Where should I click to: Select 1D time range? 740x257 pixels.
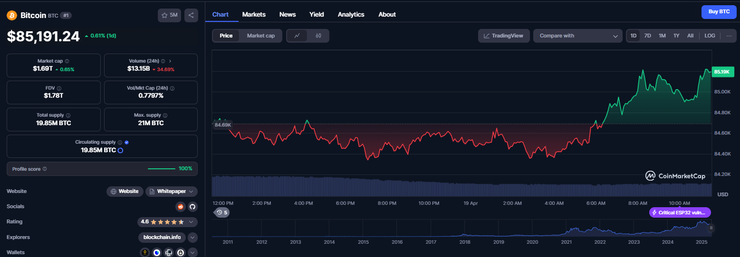[x=633, y=36]
